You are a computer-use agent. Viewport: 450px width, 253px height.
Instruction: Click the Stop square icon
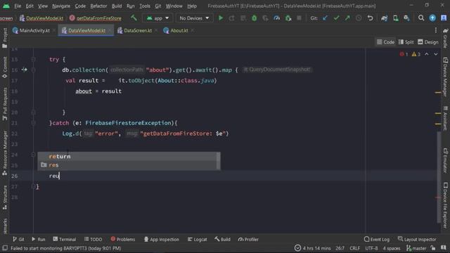[299, 18]
